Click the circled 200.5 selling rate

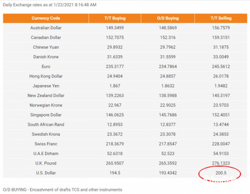(x=221, y=173)
